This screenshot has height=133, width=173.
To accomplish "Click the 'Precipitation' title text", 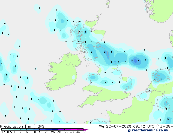I will pyautogui.click(x=11, y=126).
